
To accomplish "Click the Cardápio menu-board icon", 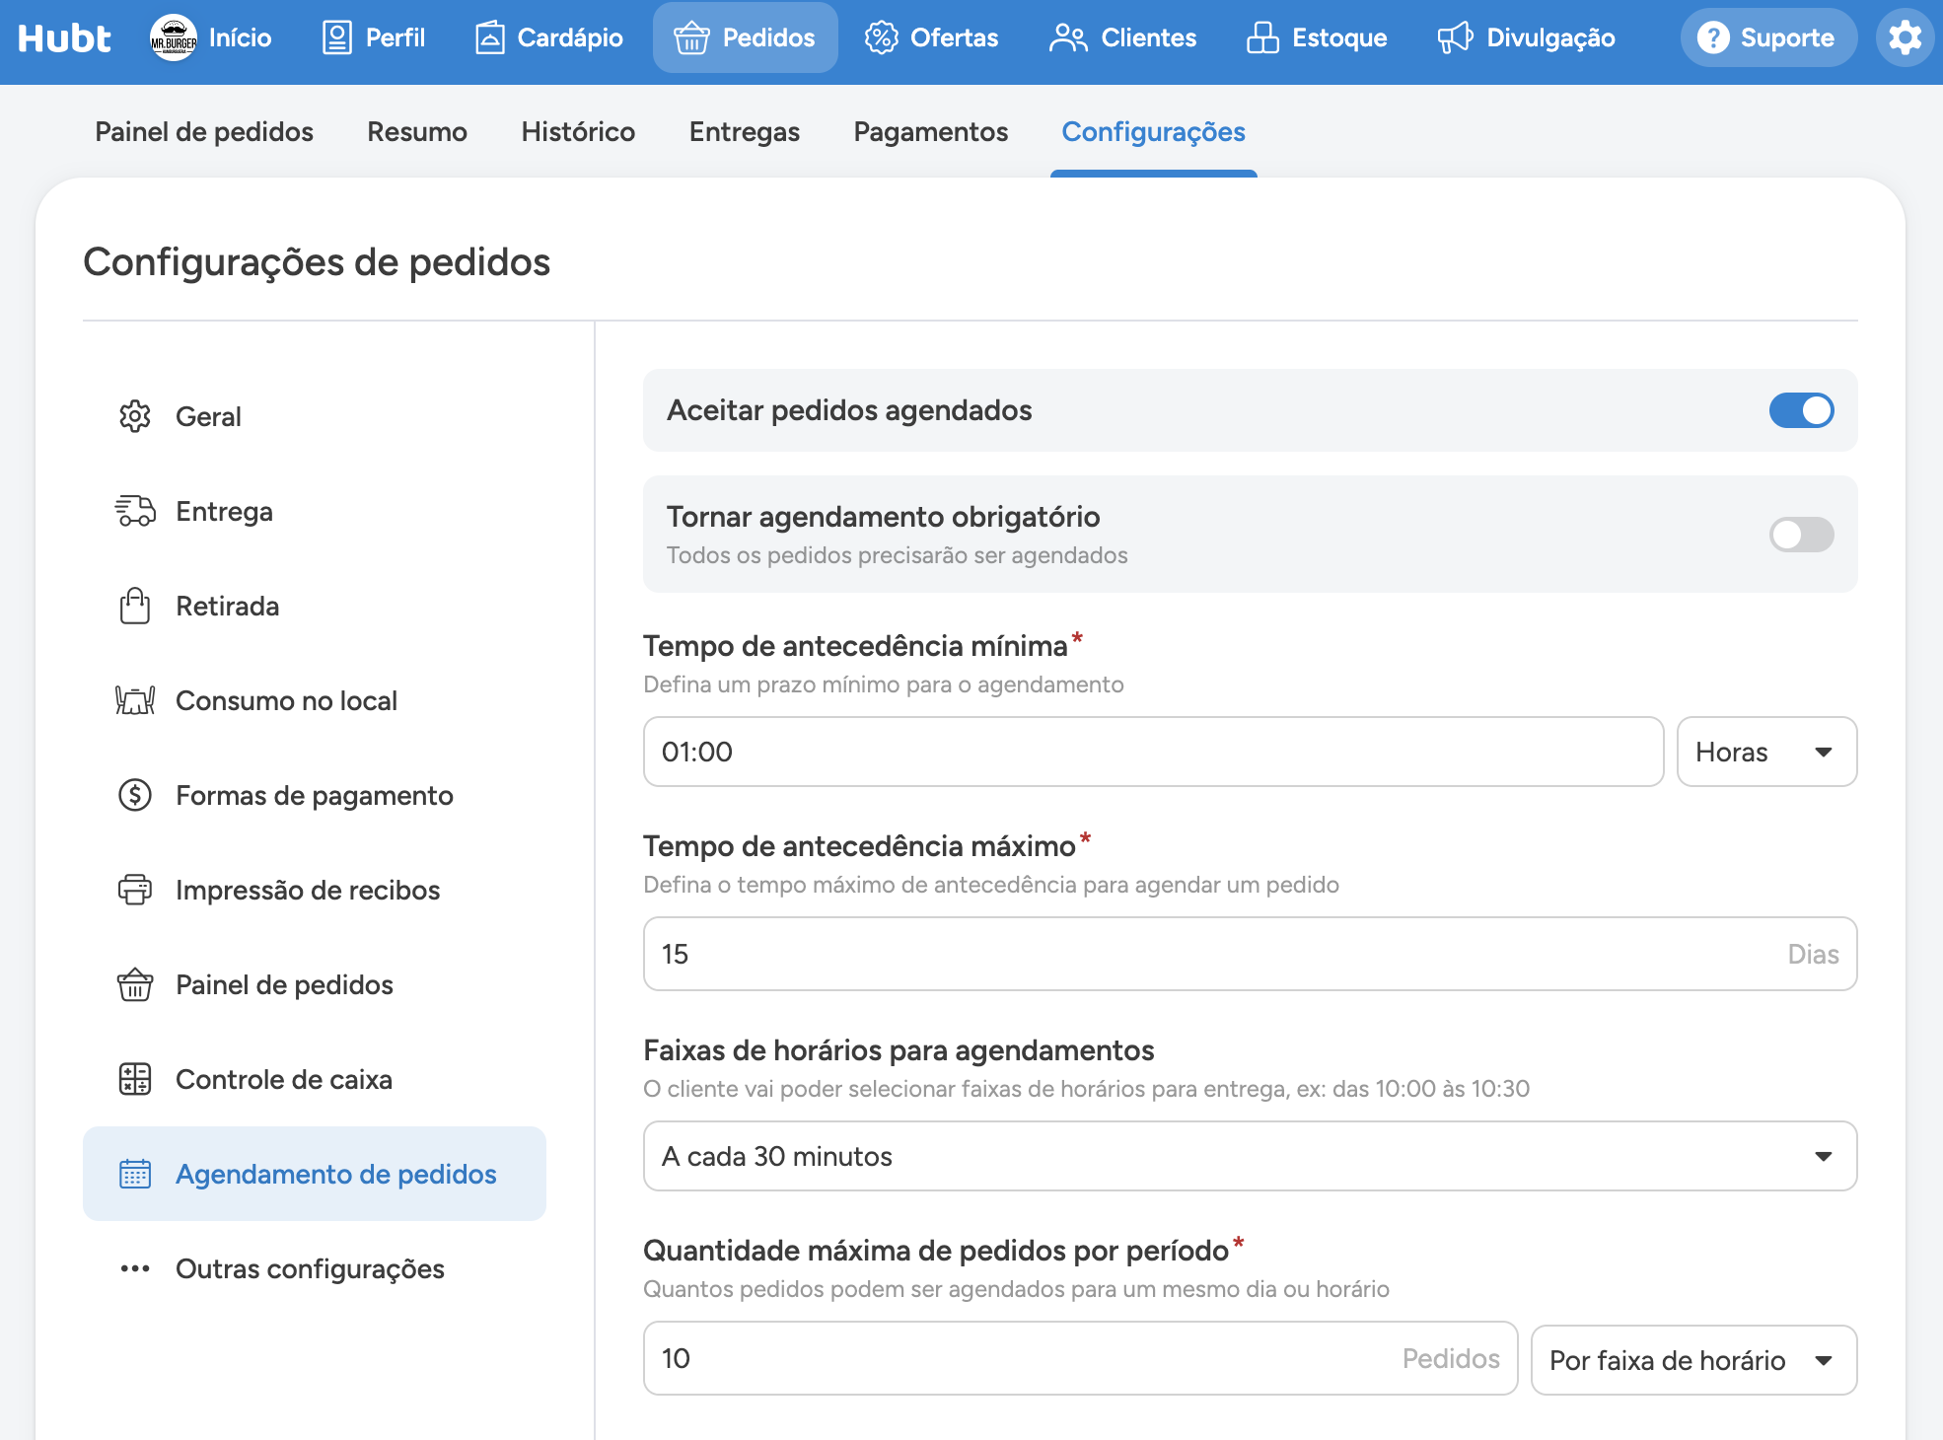I will [489, 38].
